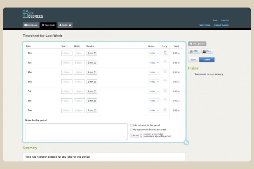Check 'My employment finishes this week'
254x169 pixels.
(x=131, y=130)
